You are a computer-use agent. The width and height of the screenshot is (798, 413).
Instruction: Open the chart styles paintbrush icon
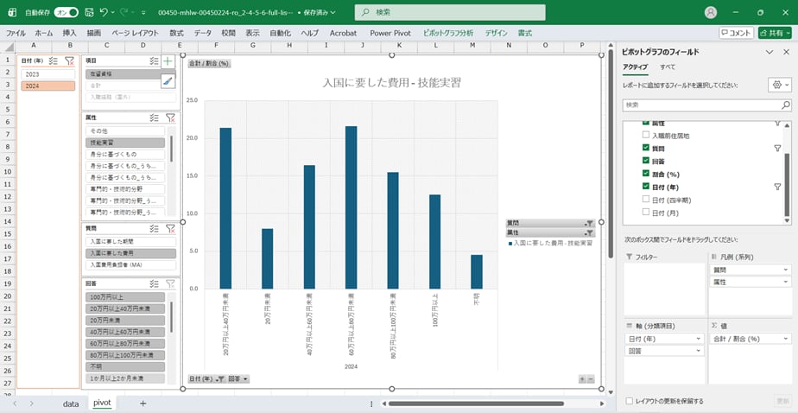(x=168, y=81)
